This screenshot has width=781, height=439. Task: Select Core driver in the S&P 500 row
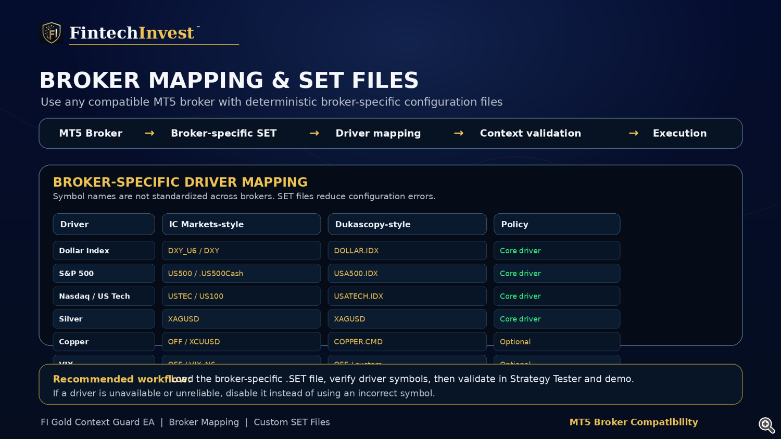coord(557,274)
